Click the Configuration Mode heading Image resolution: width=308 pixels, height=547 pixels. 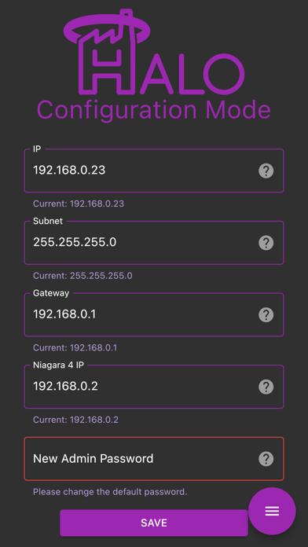click(154, 109)
